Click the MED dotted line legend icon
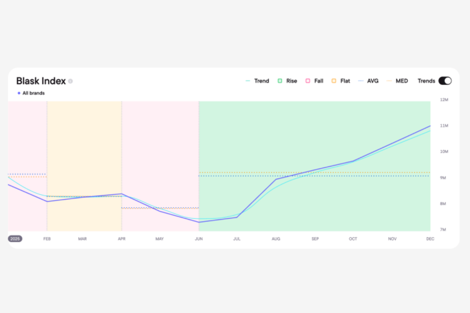Viewport: 470px width, 313px height. (389, 81)
